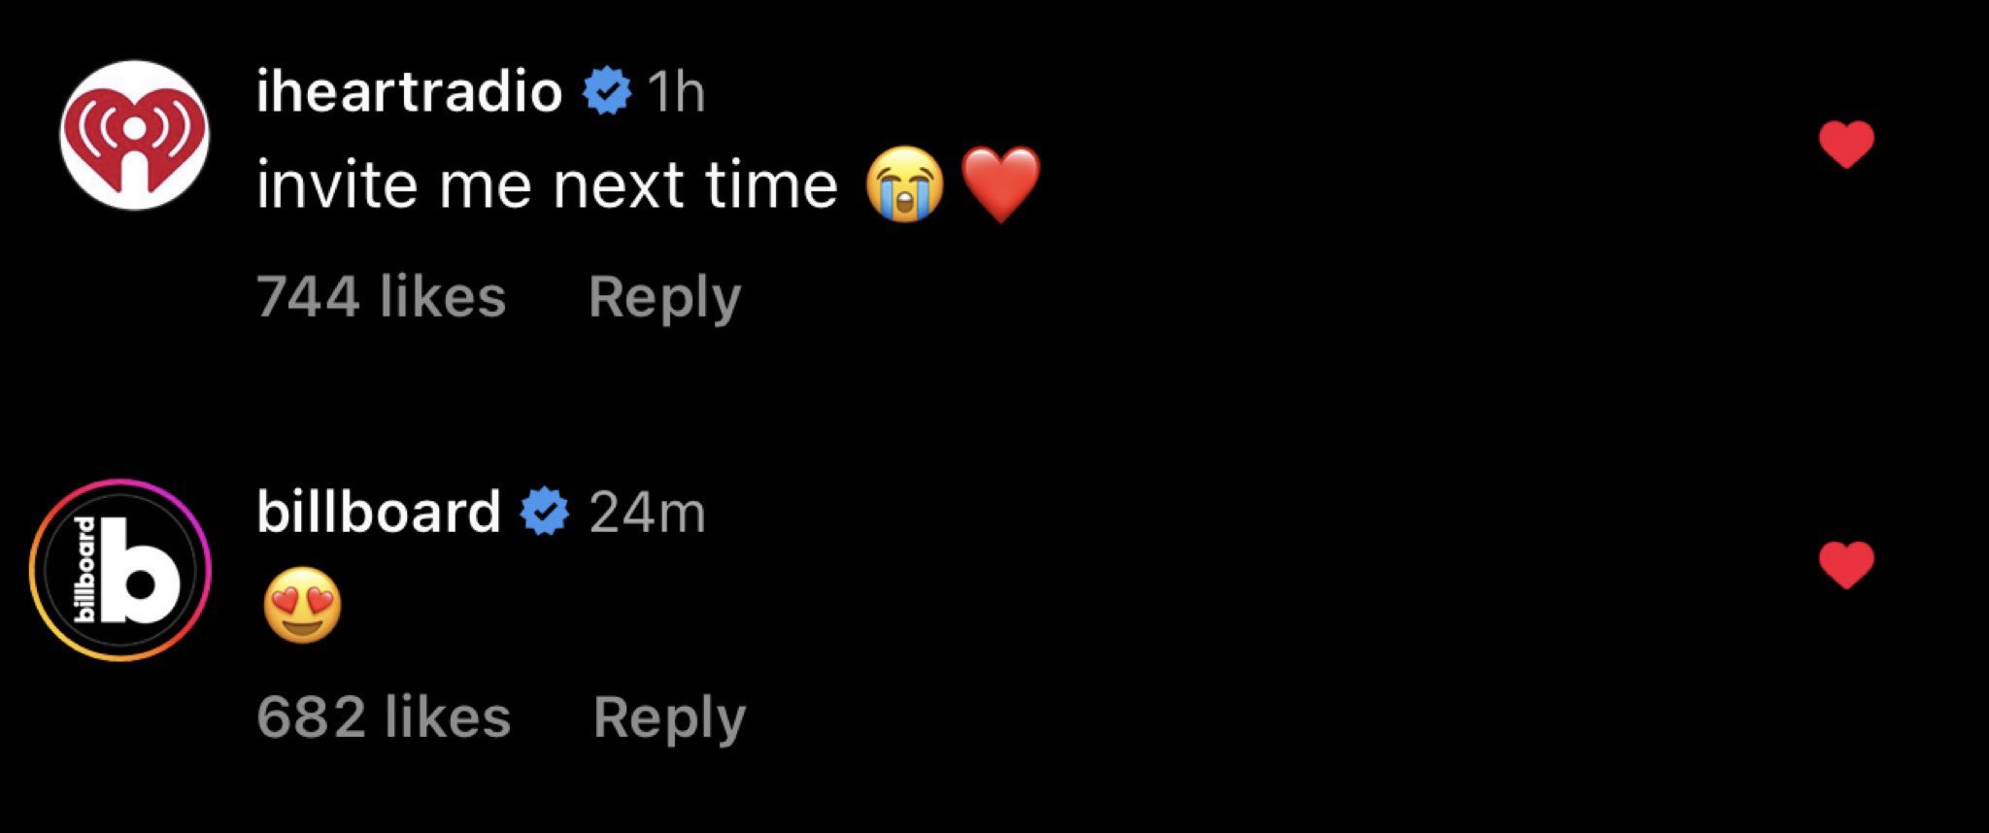This screenshot has width=1989, height=833.
Task: Click the 24m timestamp
Action: [x=647, y=513]
